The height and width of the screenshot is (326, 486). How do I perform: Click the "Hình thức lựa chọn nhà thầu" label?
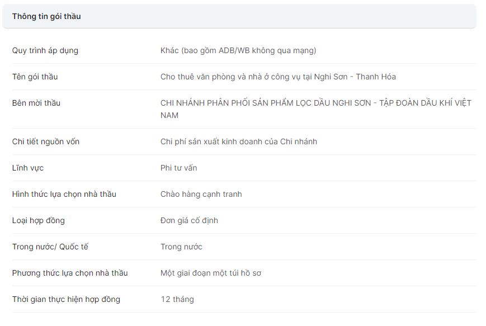[x=64, y=194]
